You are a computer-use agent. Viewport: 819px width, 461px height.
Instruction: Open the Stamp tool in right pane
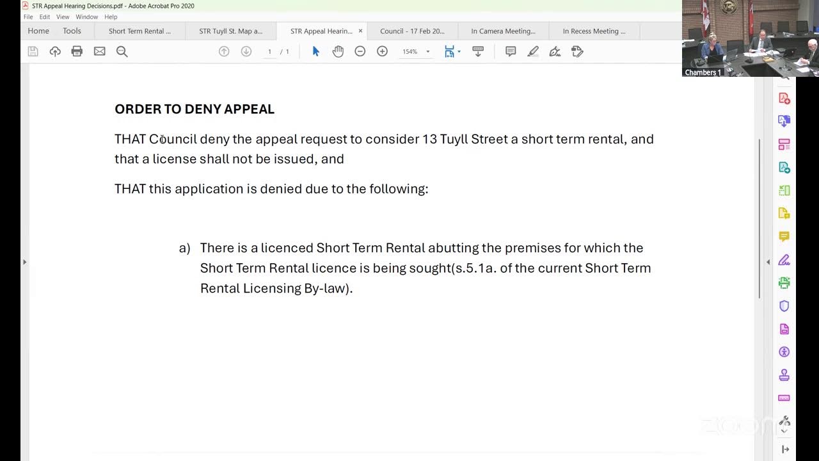tap(784, 375)
